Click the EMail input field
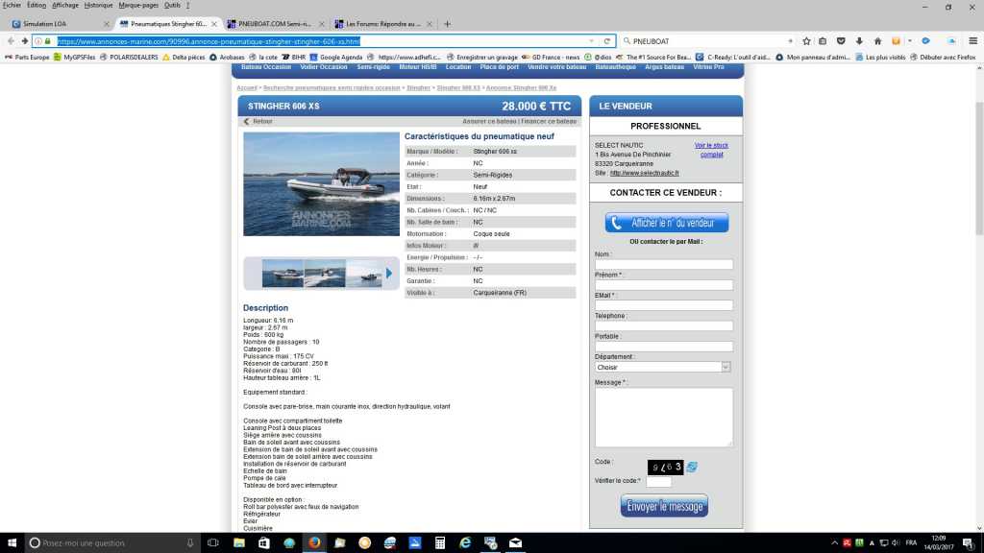984x553 pixels. (663, 305)
